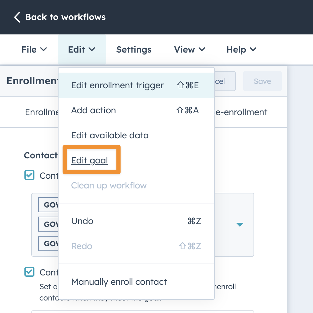Select Edit available data option

[x=110, y=135]
